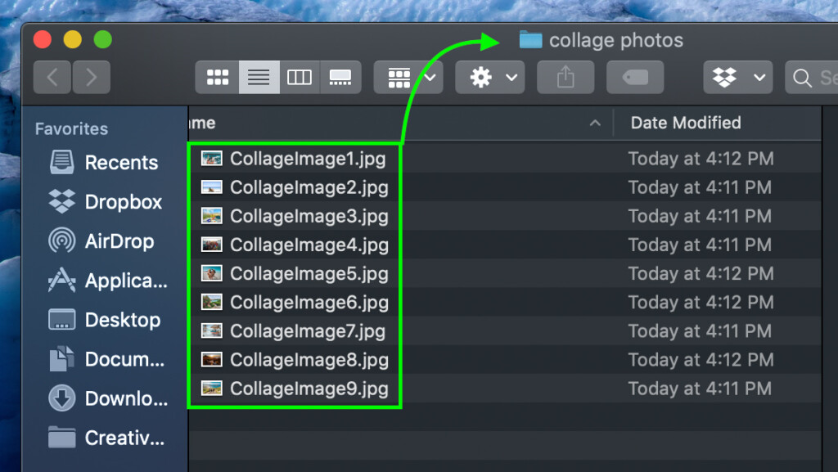Click the collage photos folder title icon

point(530,39)
